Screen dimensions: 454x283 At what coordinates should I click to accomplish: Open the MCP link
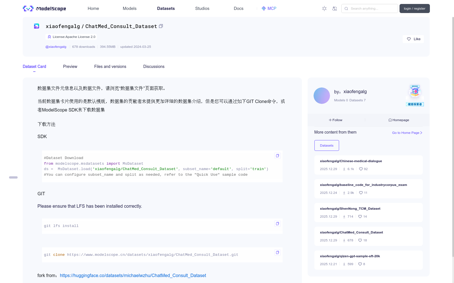click(x=269, y=8)
